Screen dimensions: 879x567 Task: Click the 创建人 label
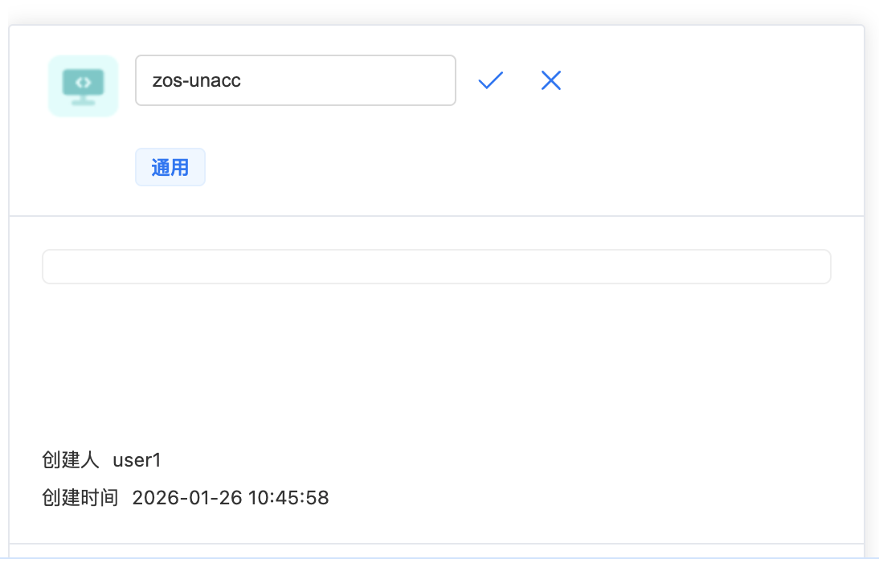click(x=70, y=460)
